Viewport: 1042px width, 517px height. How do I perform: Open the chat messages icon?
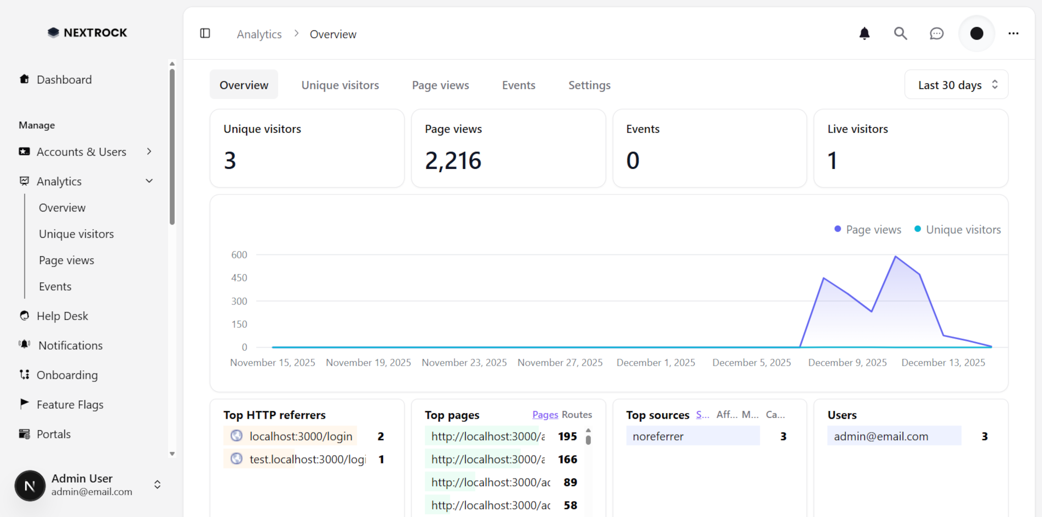point(937,34)
